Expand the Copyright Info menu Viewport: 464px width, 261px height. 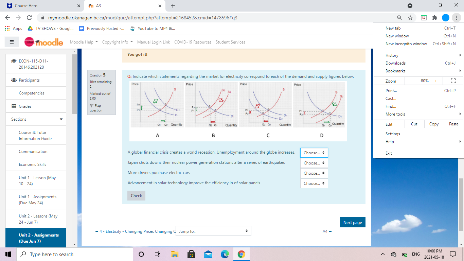pos(118,42)
